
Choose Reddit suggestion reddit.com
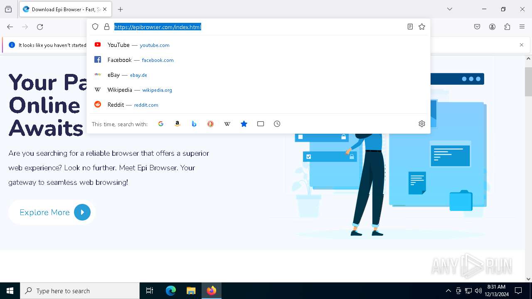259,105
